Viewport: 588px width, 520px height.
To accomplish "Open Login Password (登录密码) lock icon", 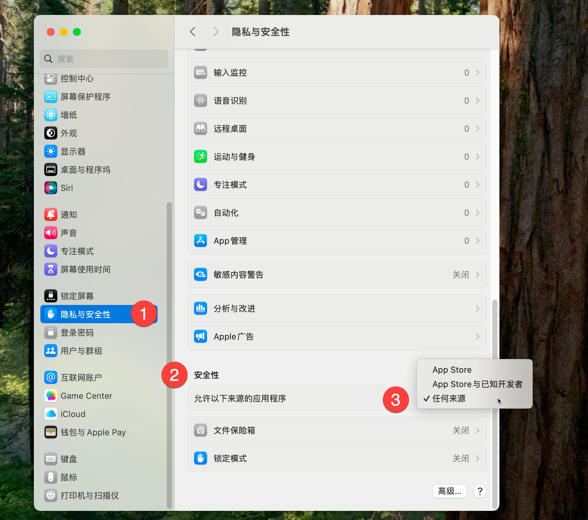I will click(51, 333).
